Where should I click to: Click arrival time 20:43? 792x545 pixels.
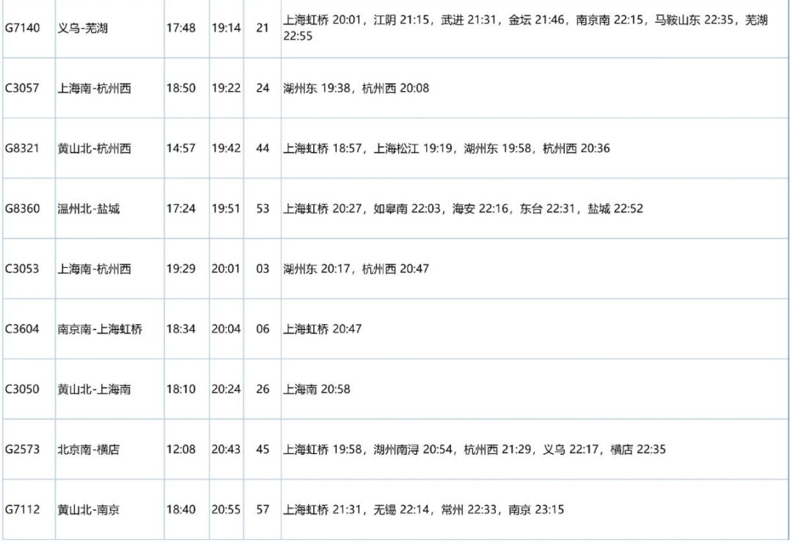tap(226, 449)
